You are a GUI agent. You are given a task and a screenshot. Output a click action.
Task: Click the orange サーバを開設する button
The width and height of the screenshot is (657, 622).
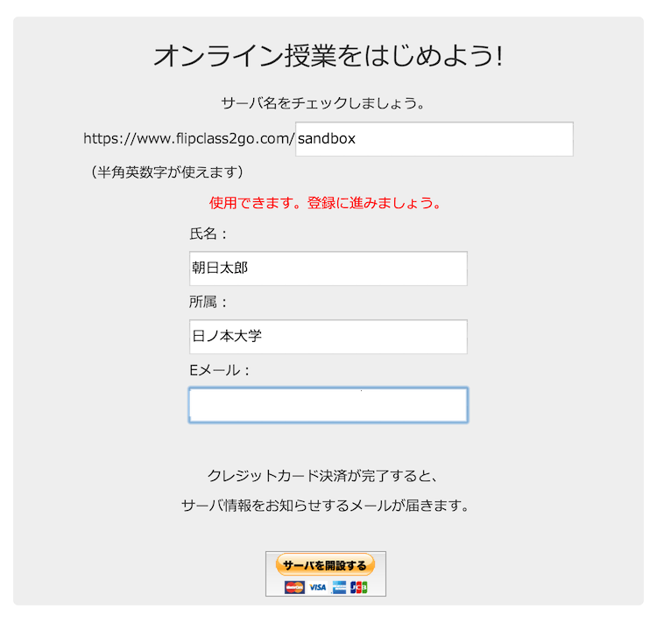tap(325, 565)
